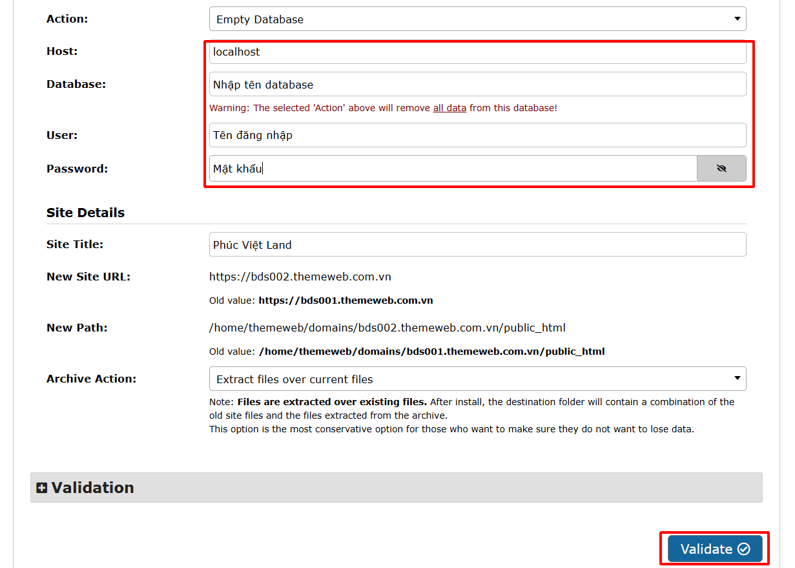The width and height of the screenshot is (795, 568).
Task: Click the checkmark icon on the Validate button
Action: click(744, 549)
